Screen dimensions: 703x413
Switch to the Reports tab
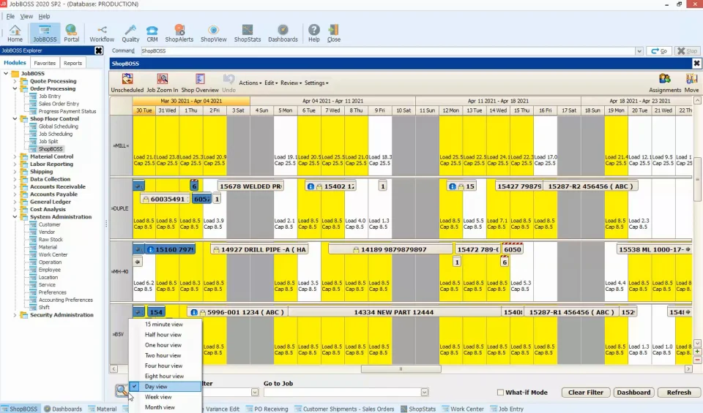click(72, 63)
